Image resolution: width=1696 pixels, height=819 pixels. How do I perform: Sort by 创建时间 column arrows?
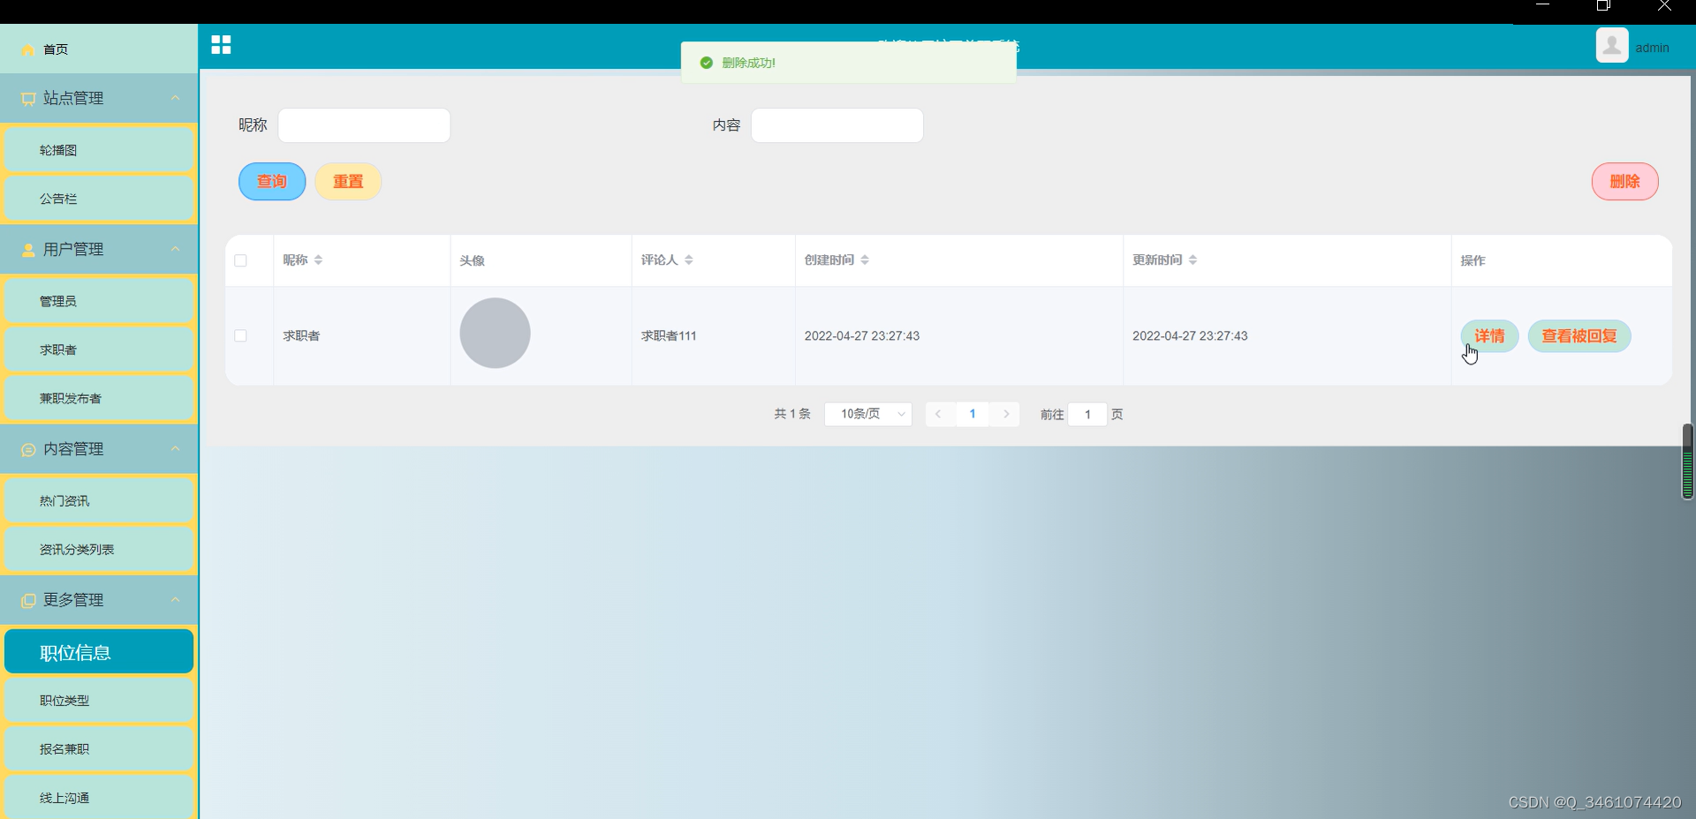point(865,260)
